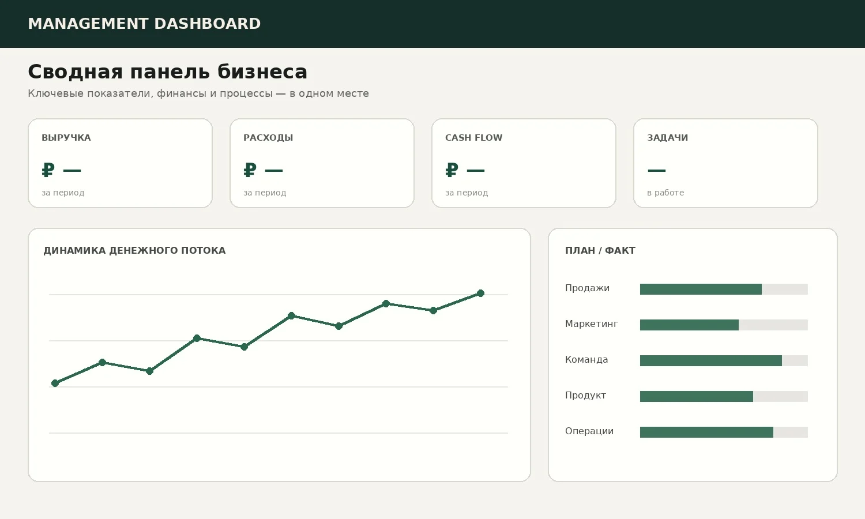865x519 pixels.
Task: Click the MANAGEMENT DASHBOARD header title
Action: point(144,24)
